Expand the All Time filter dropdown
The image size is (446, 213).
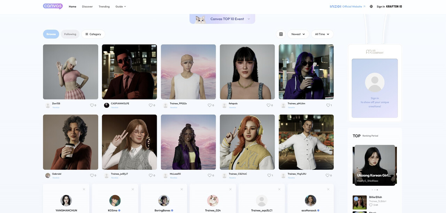coord(322,34)
